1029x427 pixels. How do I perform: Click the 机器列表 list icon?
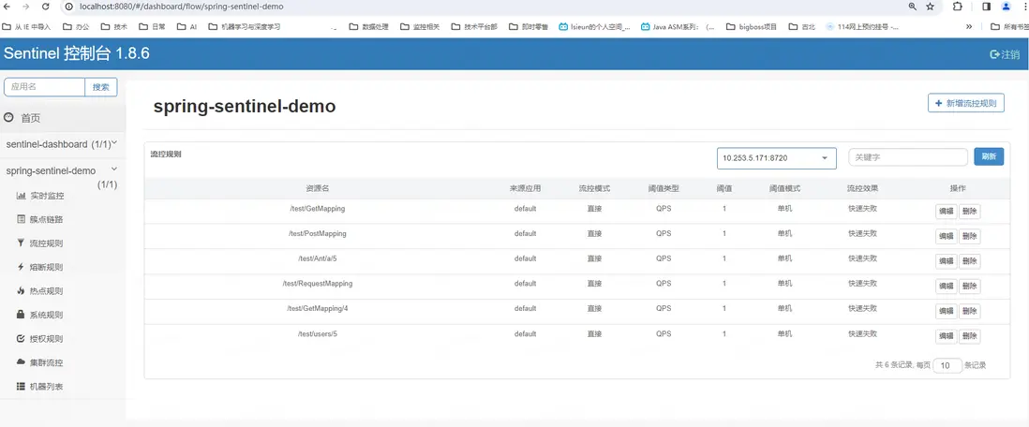pyautogui.click(x=21, y=387)
